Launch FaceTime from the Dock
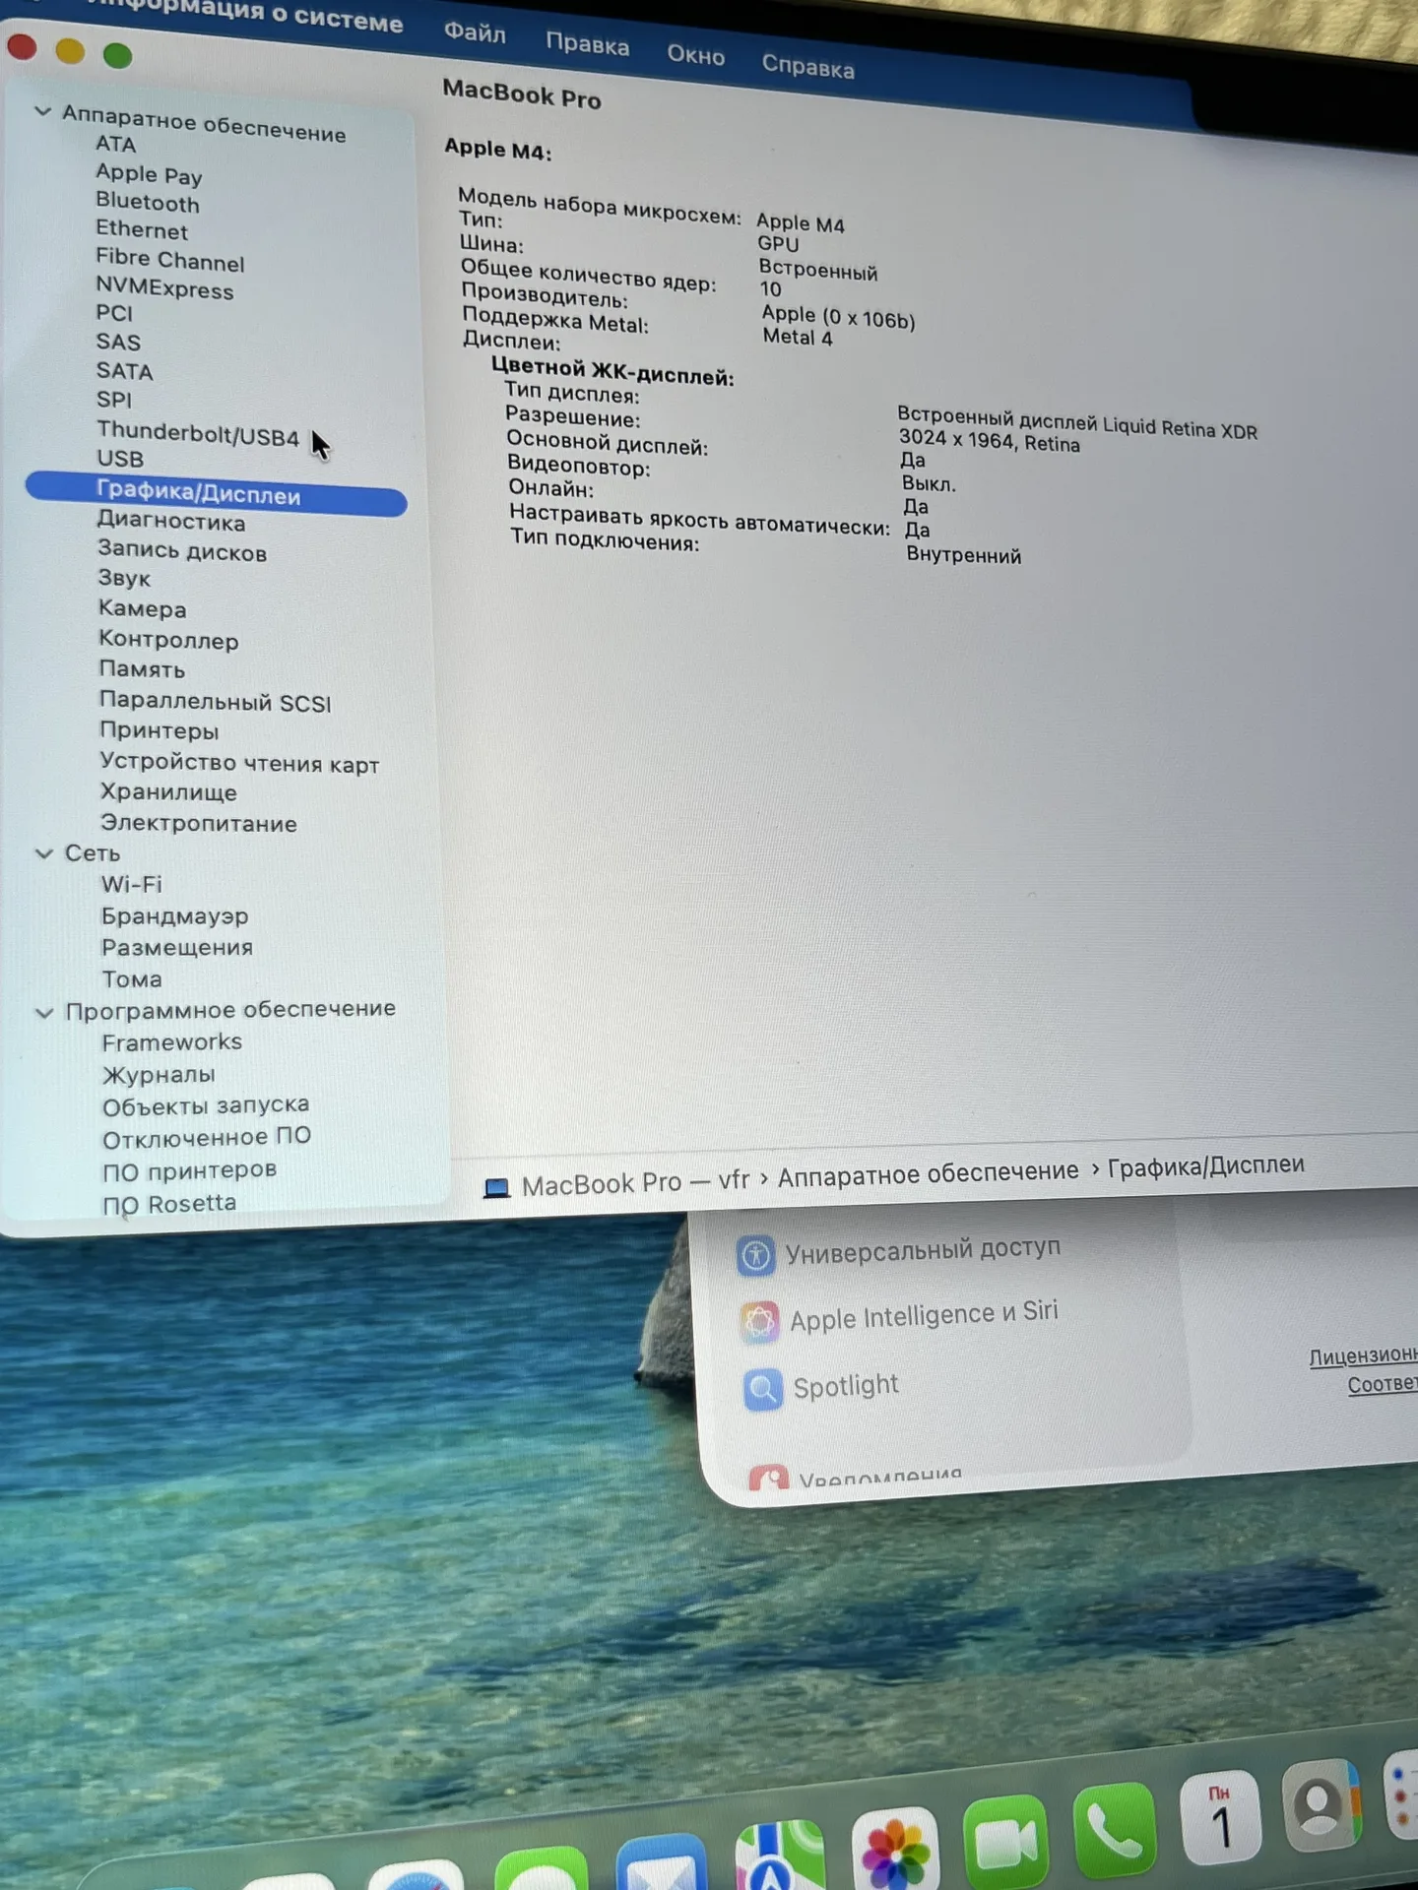The image size is (1418, 1890). pos(1005,1842)
